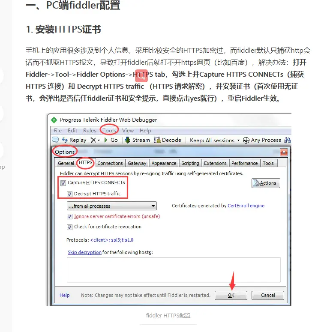Screen dimensions: 324x332
Task: Switch to the Performance tab
Action: (245, 163)
